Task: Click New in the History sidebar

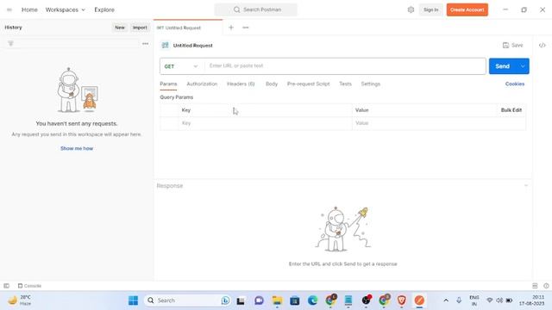Action: (120, 28)
